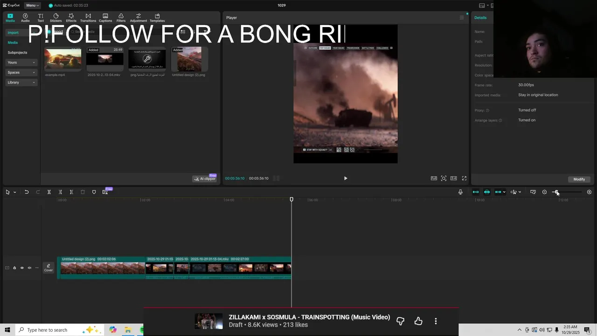This screenshot has width=597, height=336.
Task: Zoom out the timeline with minus icon
Action: click(544, 192)
